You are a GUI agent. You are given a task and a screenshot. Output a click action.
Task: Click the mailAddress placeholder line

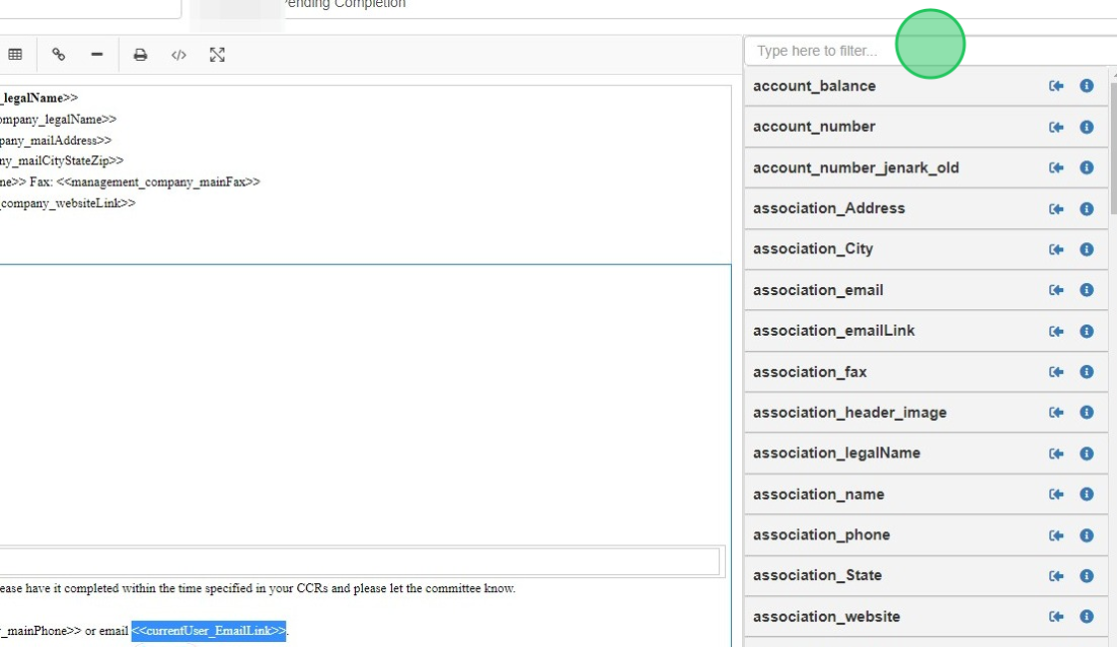tap(56, 141)
